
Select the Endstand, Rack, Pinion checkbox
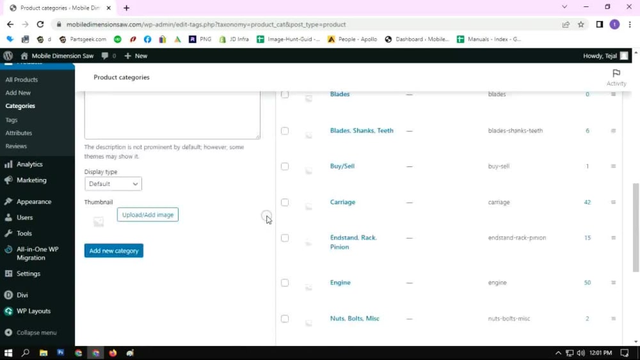pyautogui.click(x=285, y=238)
